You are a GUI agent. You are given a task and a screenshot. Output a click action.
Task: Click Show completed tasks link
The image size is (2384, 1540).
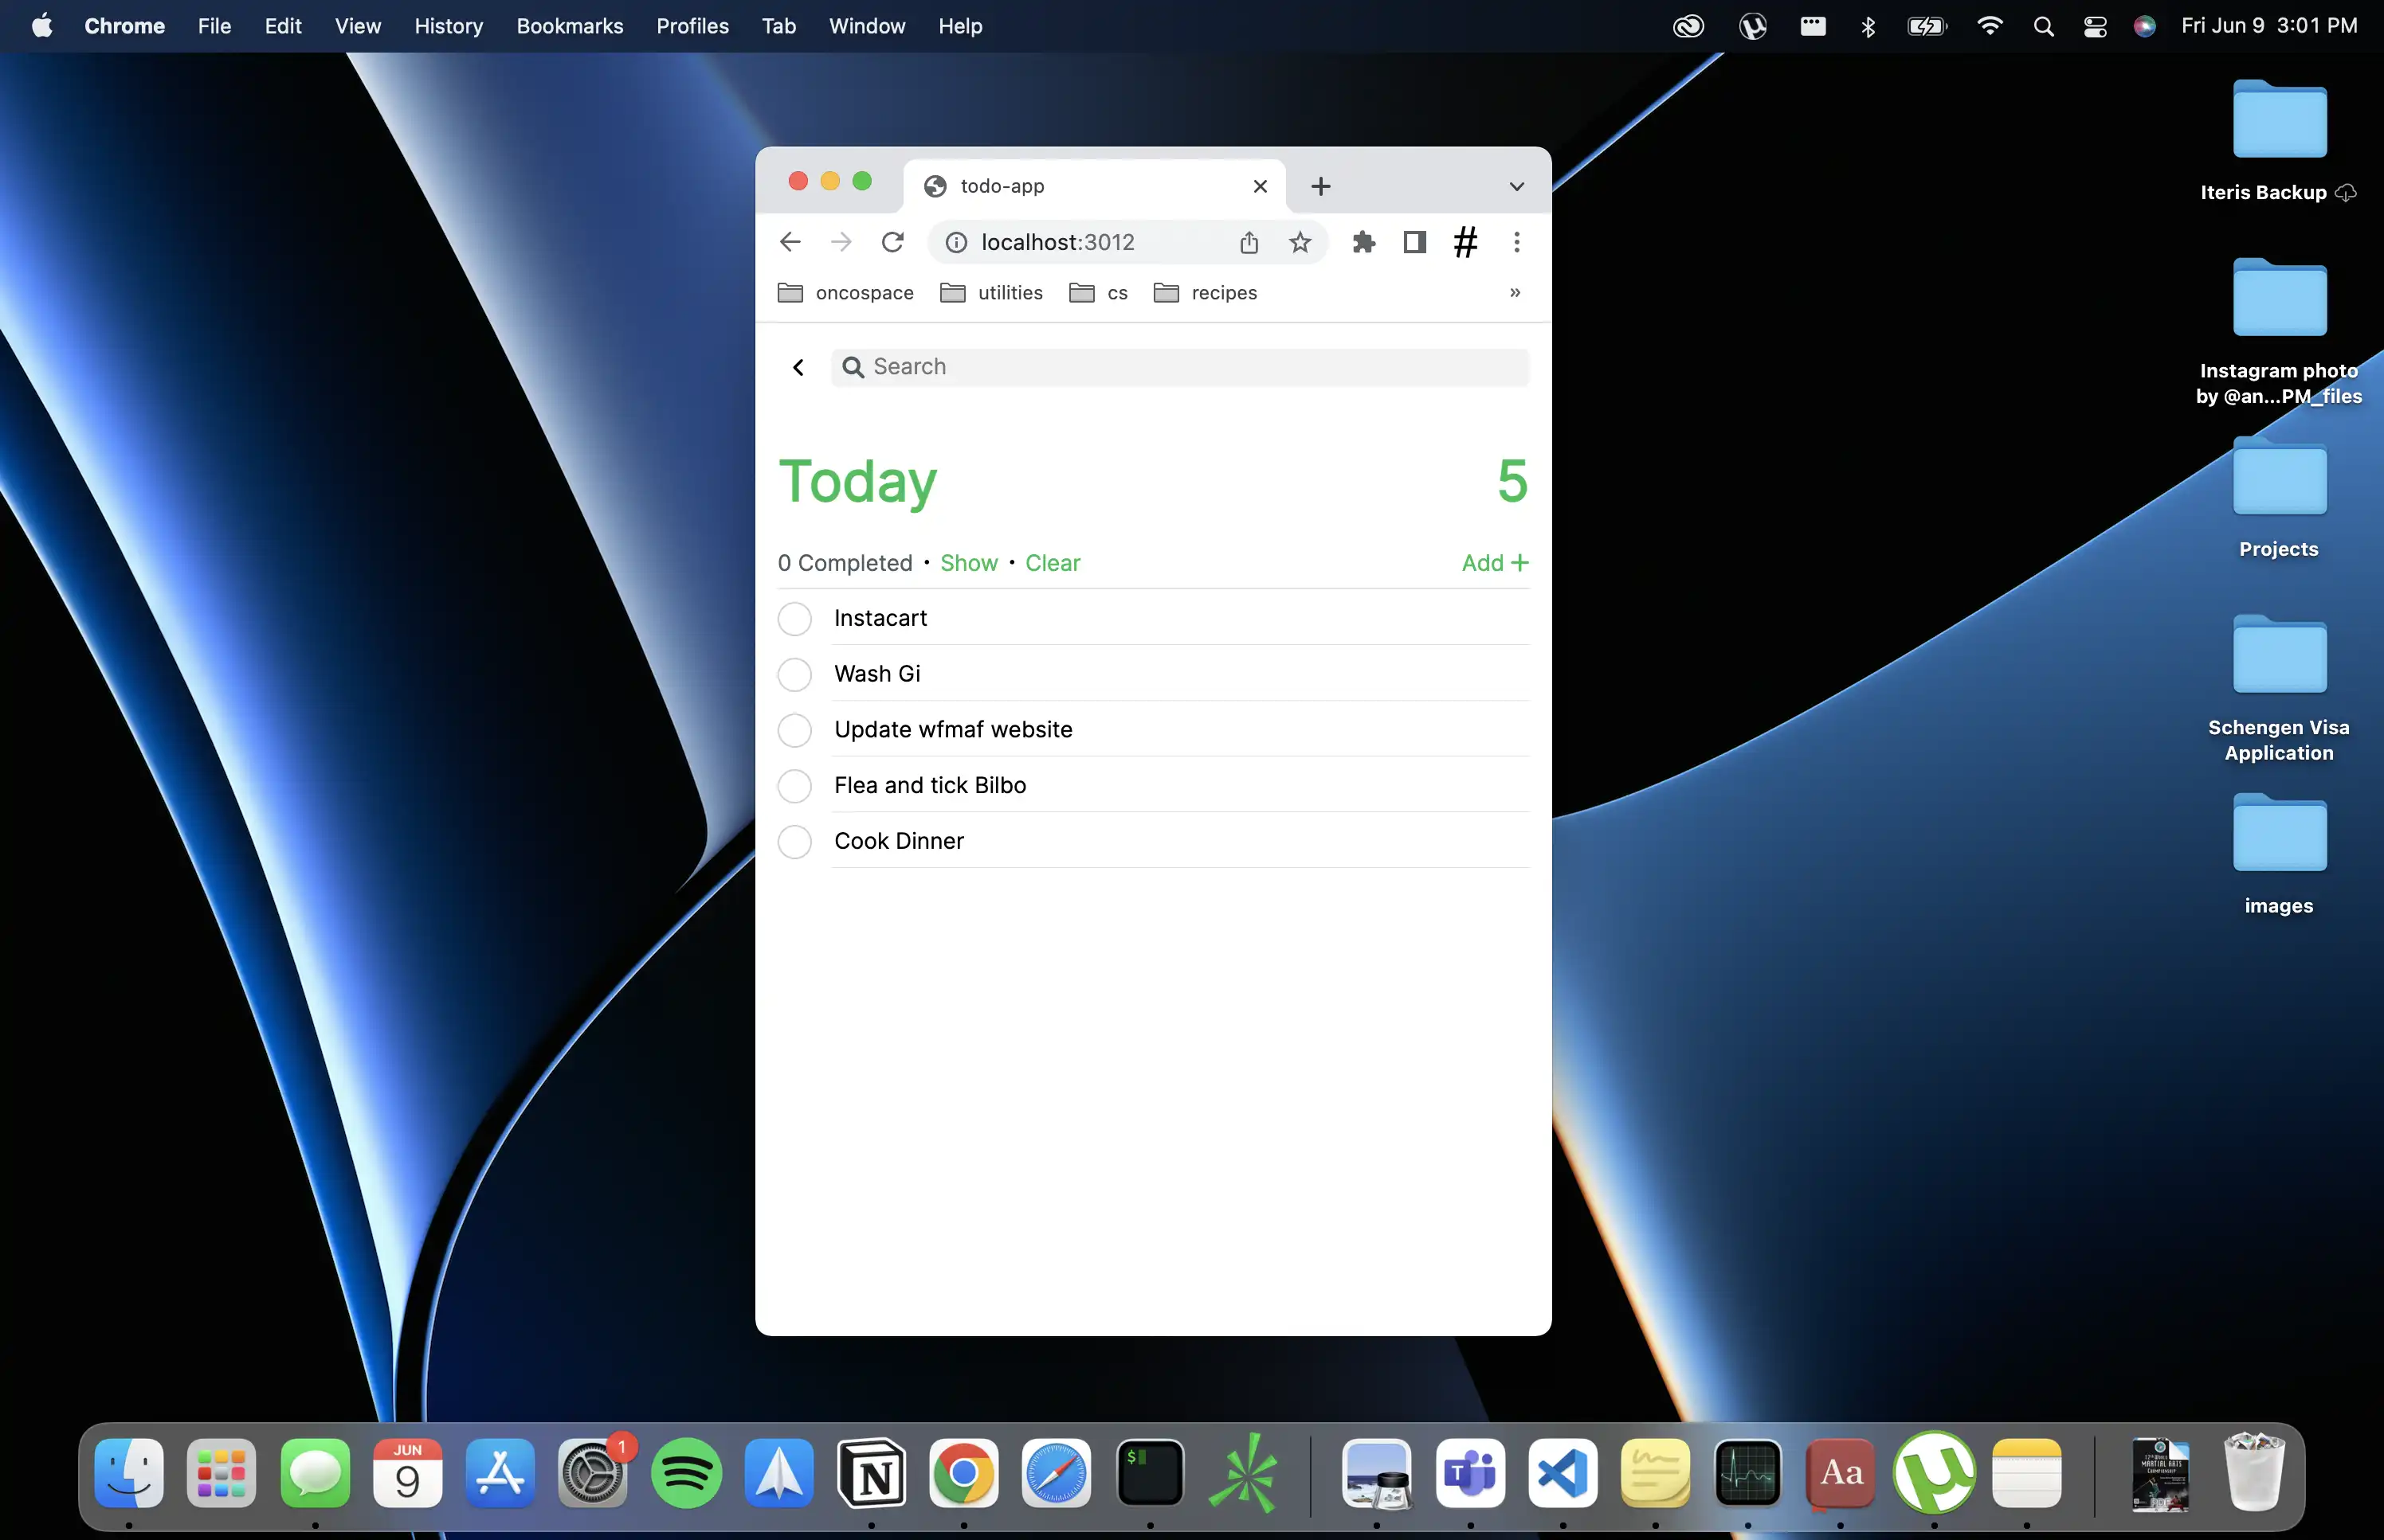(x=968, y=563)
